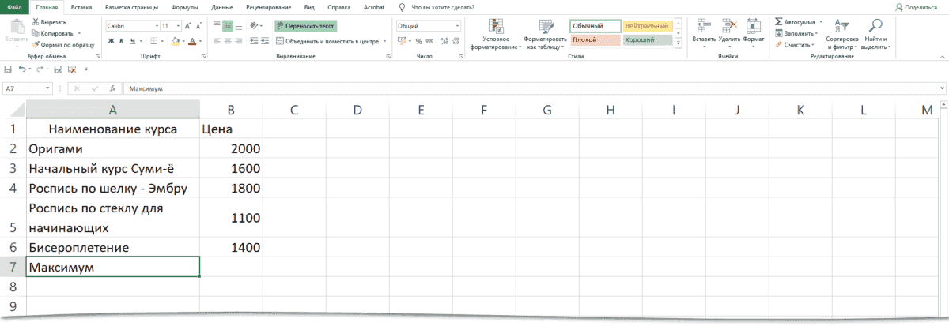This screenshot has width=949, height=326.
Task: Select cell B5 containing 1100
Action: [230, 218]
